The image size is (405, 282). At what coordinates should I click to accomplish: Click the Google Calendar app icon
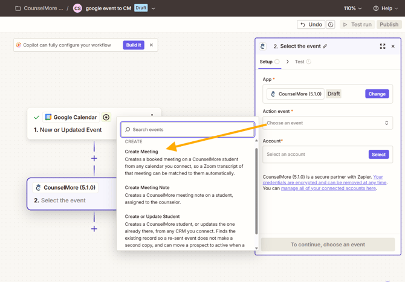pyautogui.click(x=48, y=117)
